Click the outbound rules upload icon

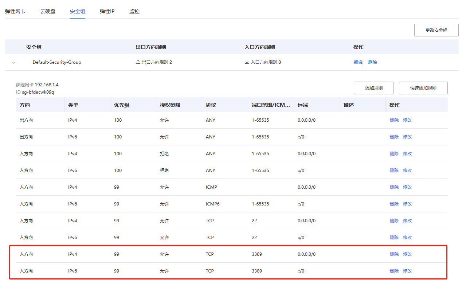tap(138, 62)
